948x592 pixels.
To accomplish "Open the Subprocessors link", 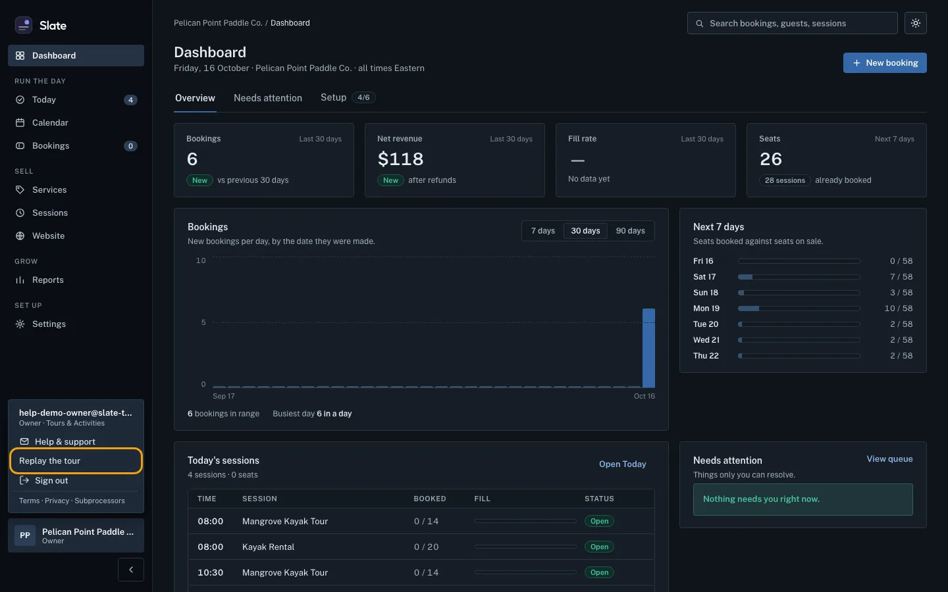I will 99,501.
